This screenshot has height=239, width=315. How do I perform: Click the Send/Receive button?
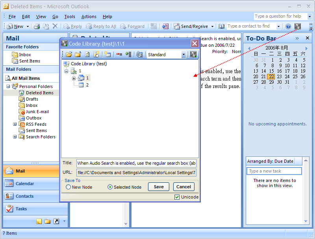pos(191,26)
